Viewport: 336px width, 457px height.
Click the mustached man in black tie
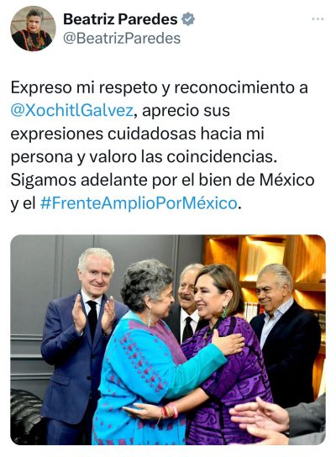tap(186, 303)
